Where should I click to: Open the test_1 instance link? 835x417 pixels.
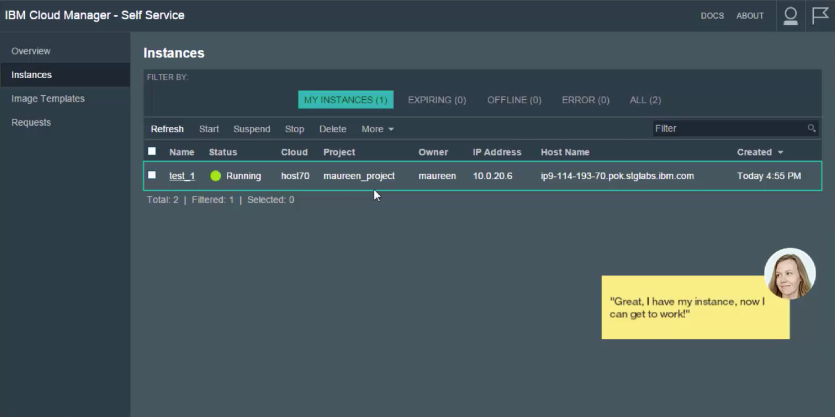pyautogui.click(x=182, y=176)
